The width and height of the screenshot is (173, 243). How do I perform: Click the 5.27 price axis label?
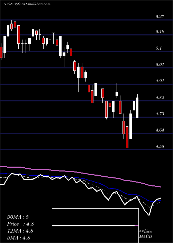click(160, 17)
